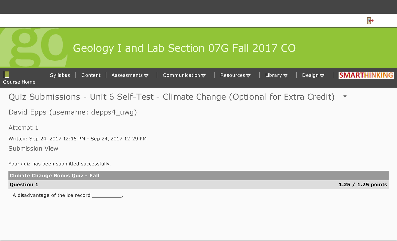397x241 pixels.
Task: Open the quiz title context menu arrow
Action: pyautogui.click(x=345, y=96)
